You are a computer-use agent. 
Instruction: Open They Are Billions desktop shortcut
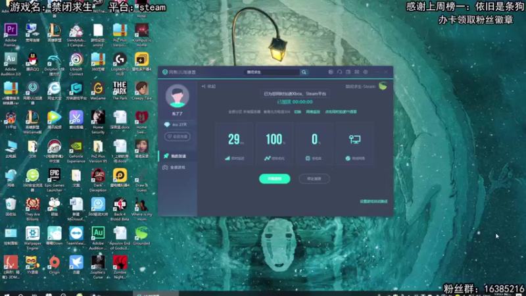[32, 209]
